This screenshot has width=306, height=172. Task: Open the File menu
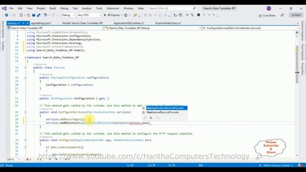click(11, 9)
